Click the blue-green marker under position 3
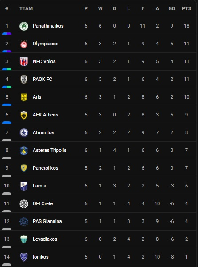198x267 pixels. [x=7, y=69]
